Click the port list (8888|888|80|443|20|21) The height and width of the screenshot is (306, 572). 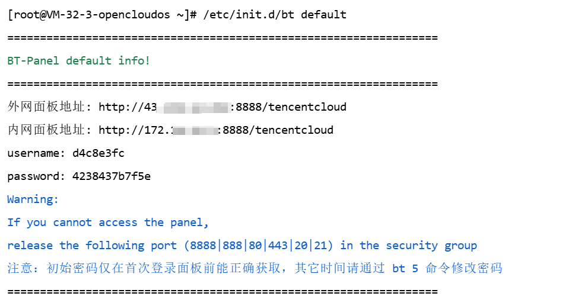(259, 246)
